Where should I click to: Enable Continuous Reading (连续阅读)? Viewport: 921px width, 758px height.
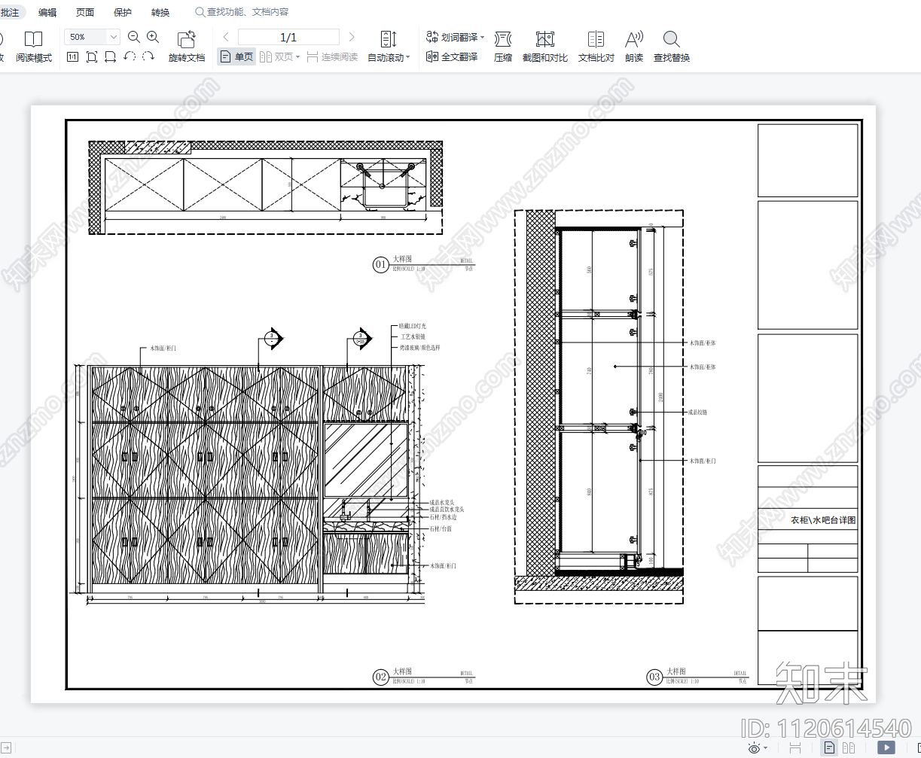(x=332, y=56)
